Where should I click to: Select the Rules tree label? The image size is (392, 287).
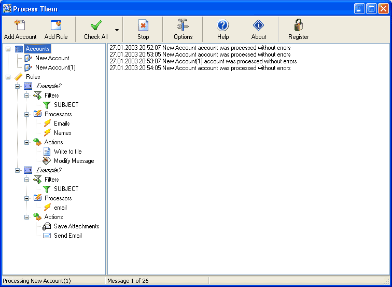click(33, 77)
